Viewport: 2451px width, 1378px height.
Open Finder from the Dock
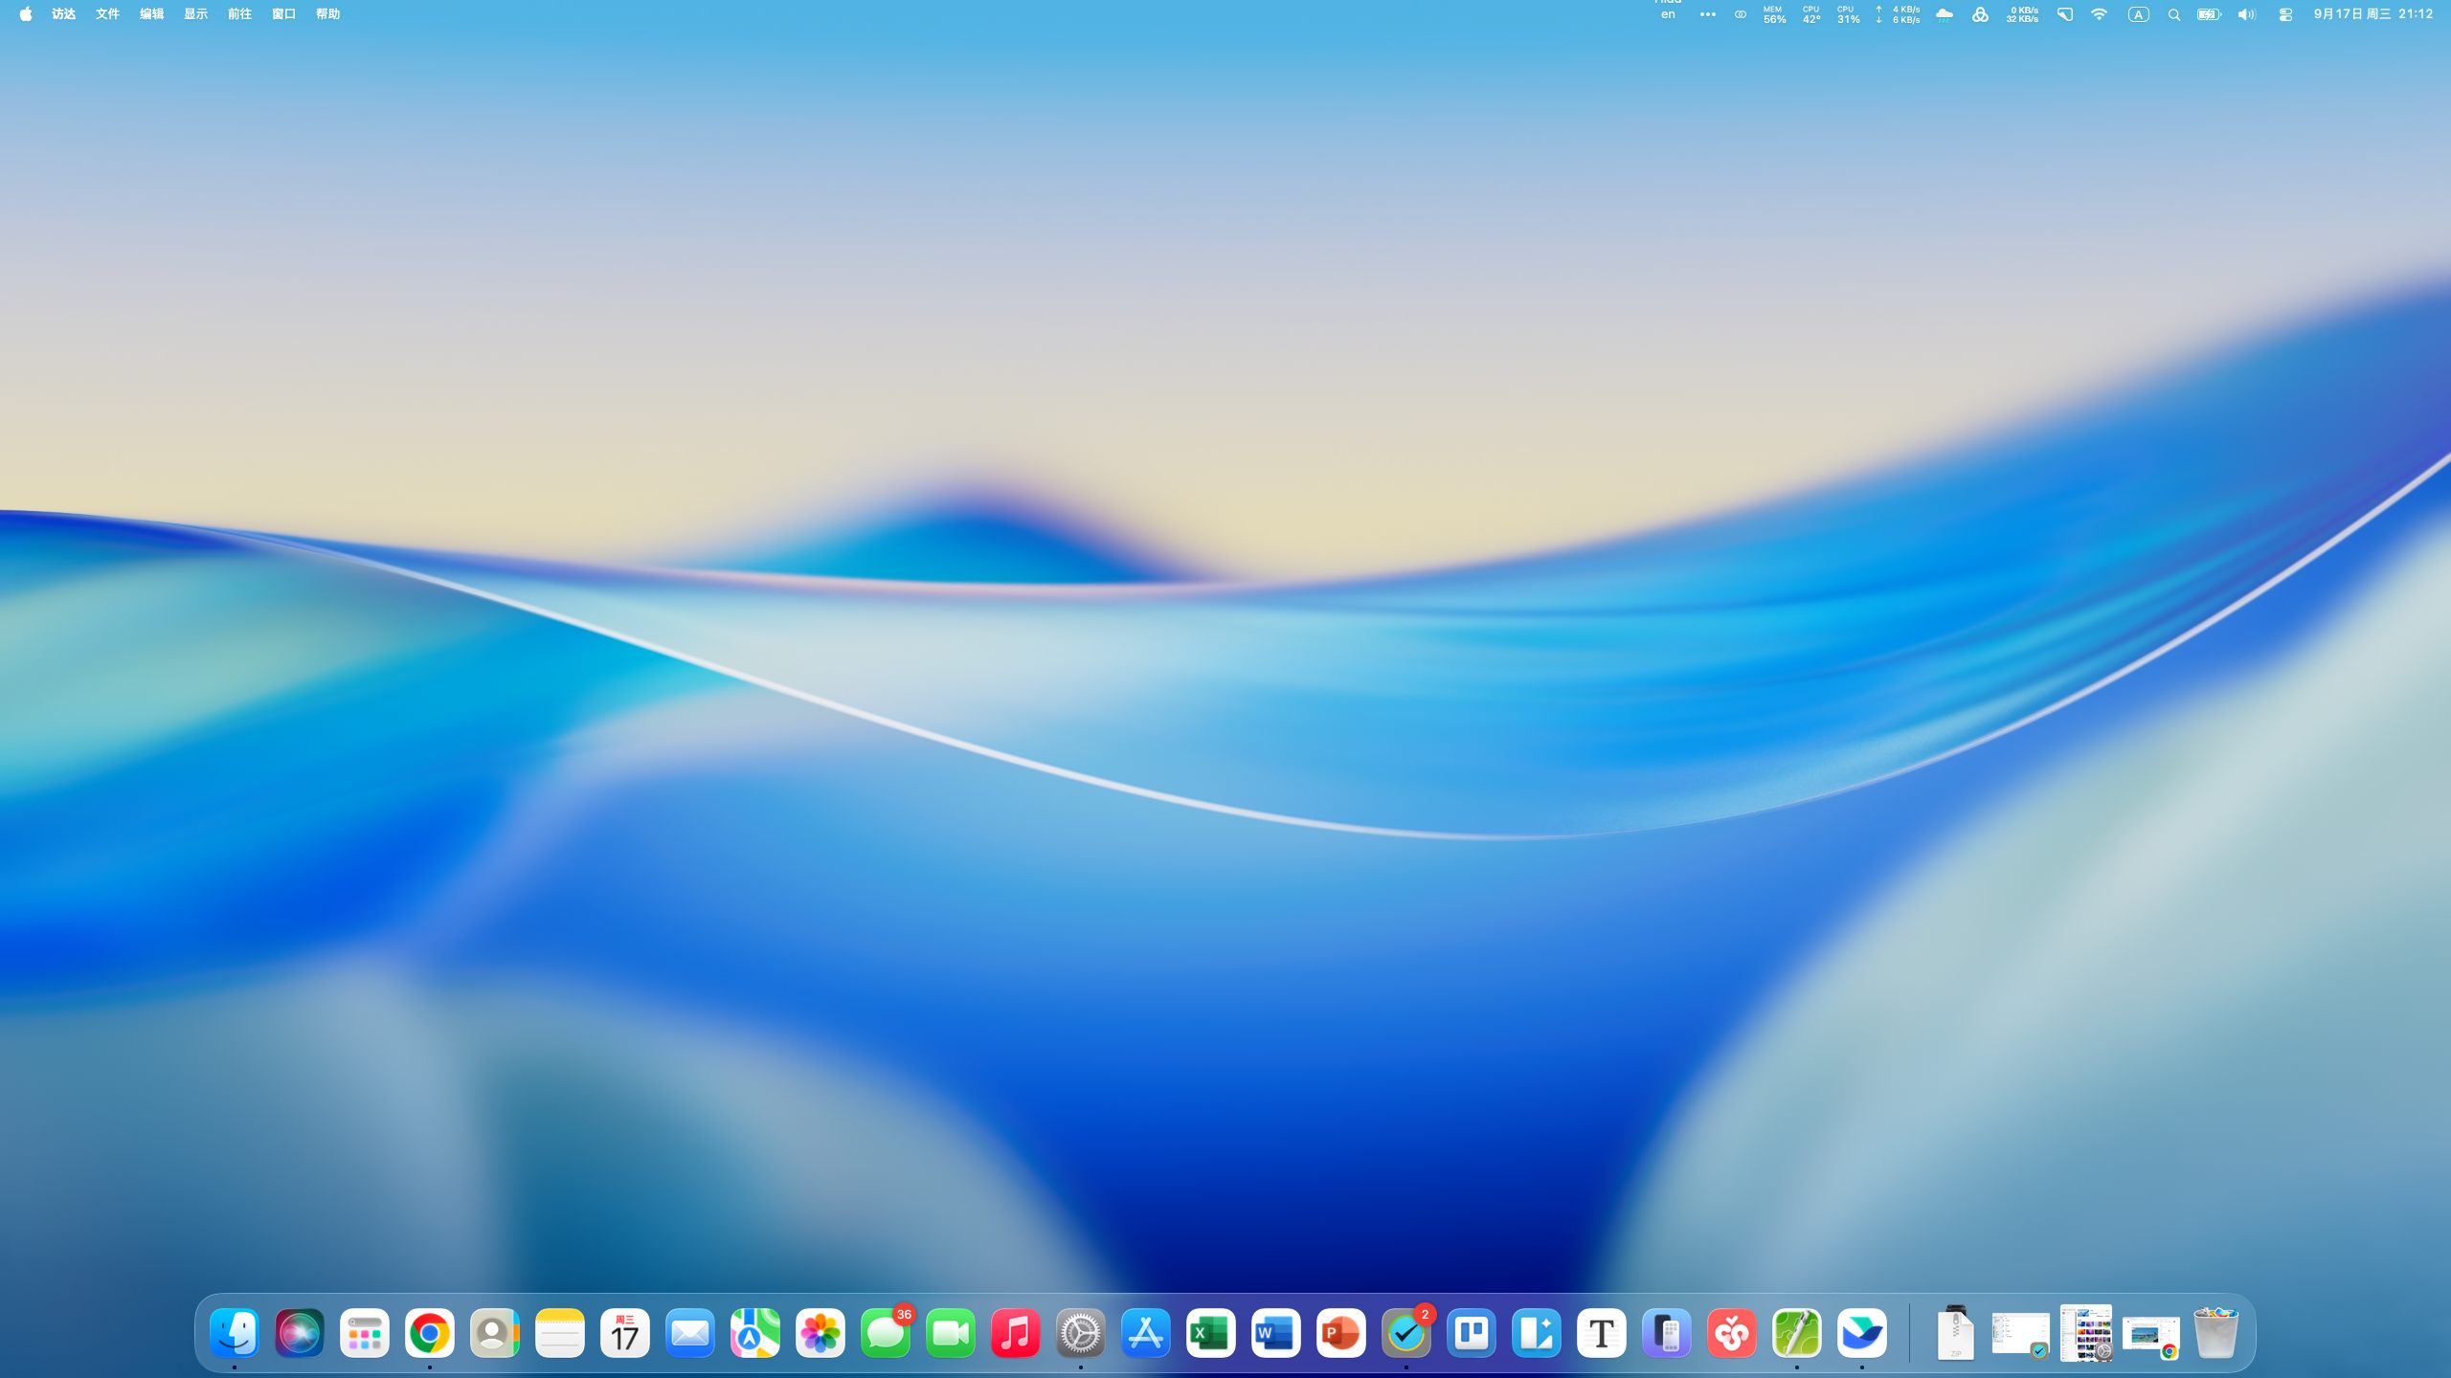pyautogui.click(x=235, y=1333)
